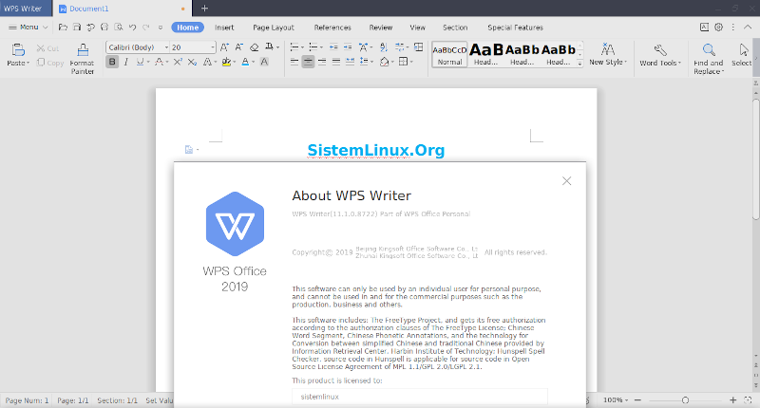The image size is (760, 408).
Task: Click the Clear formatting eraser icon
Action: pos(254,46)
